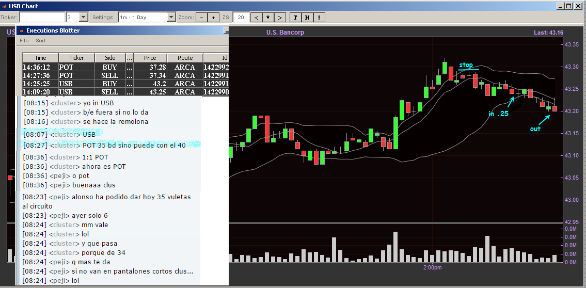Click chat line 'q mas te da'
This screenshot has width=586, height=288.
(90, 262)
